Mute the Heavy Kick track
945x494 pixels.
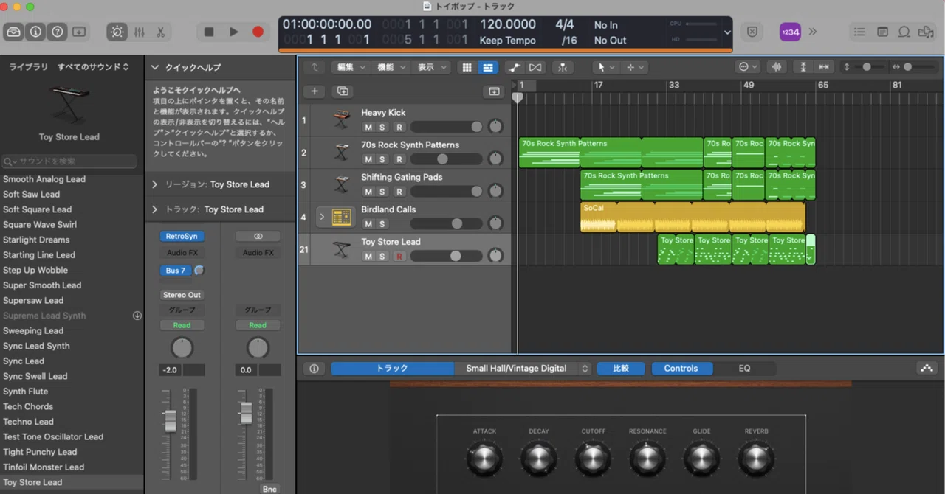click(368, 127)
